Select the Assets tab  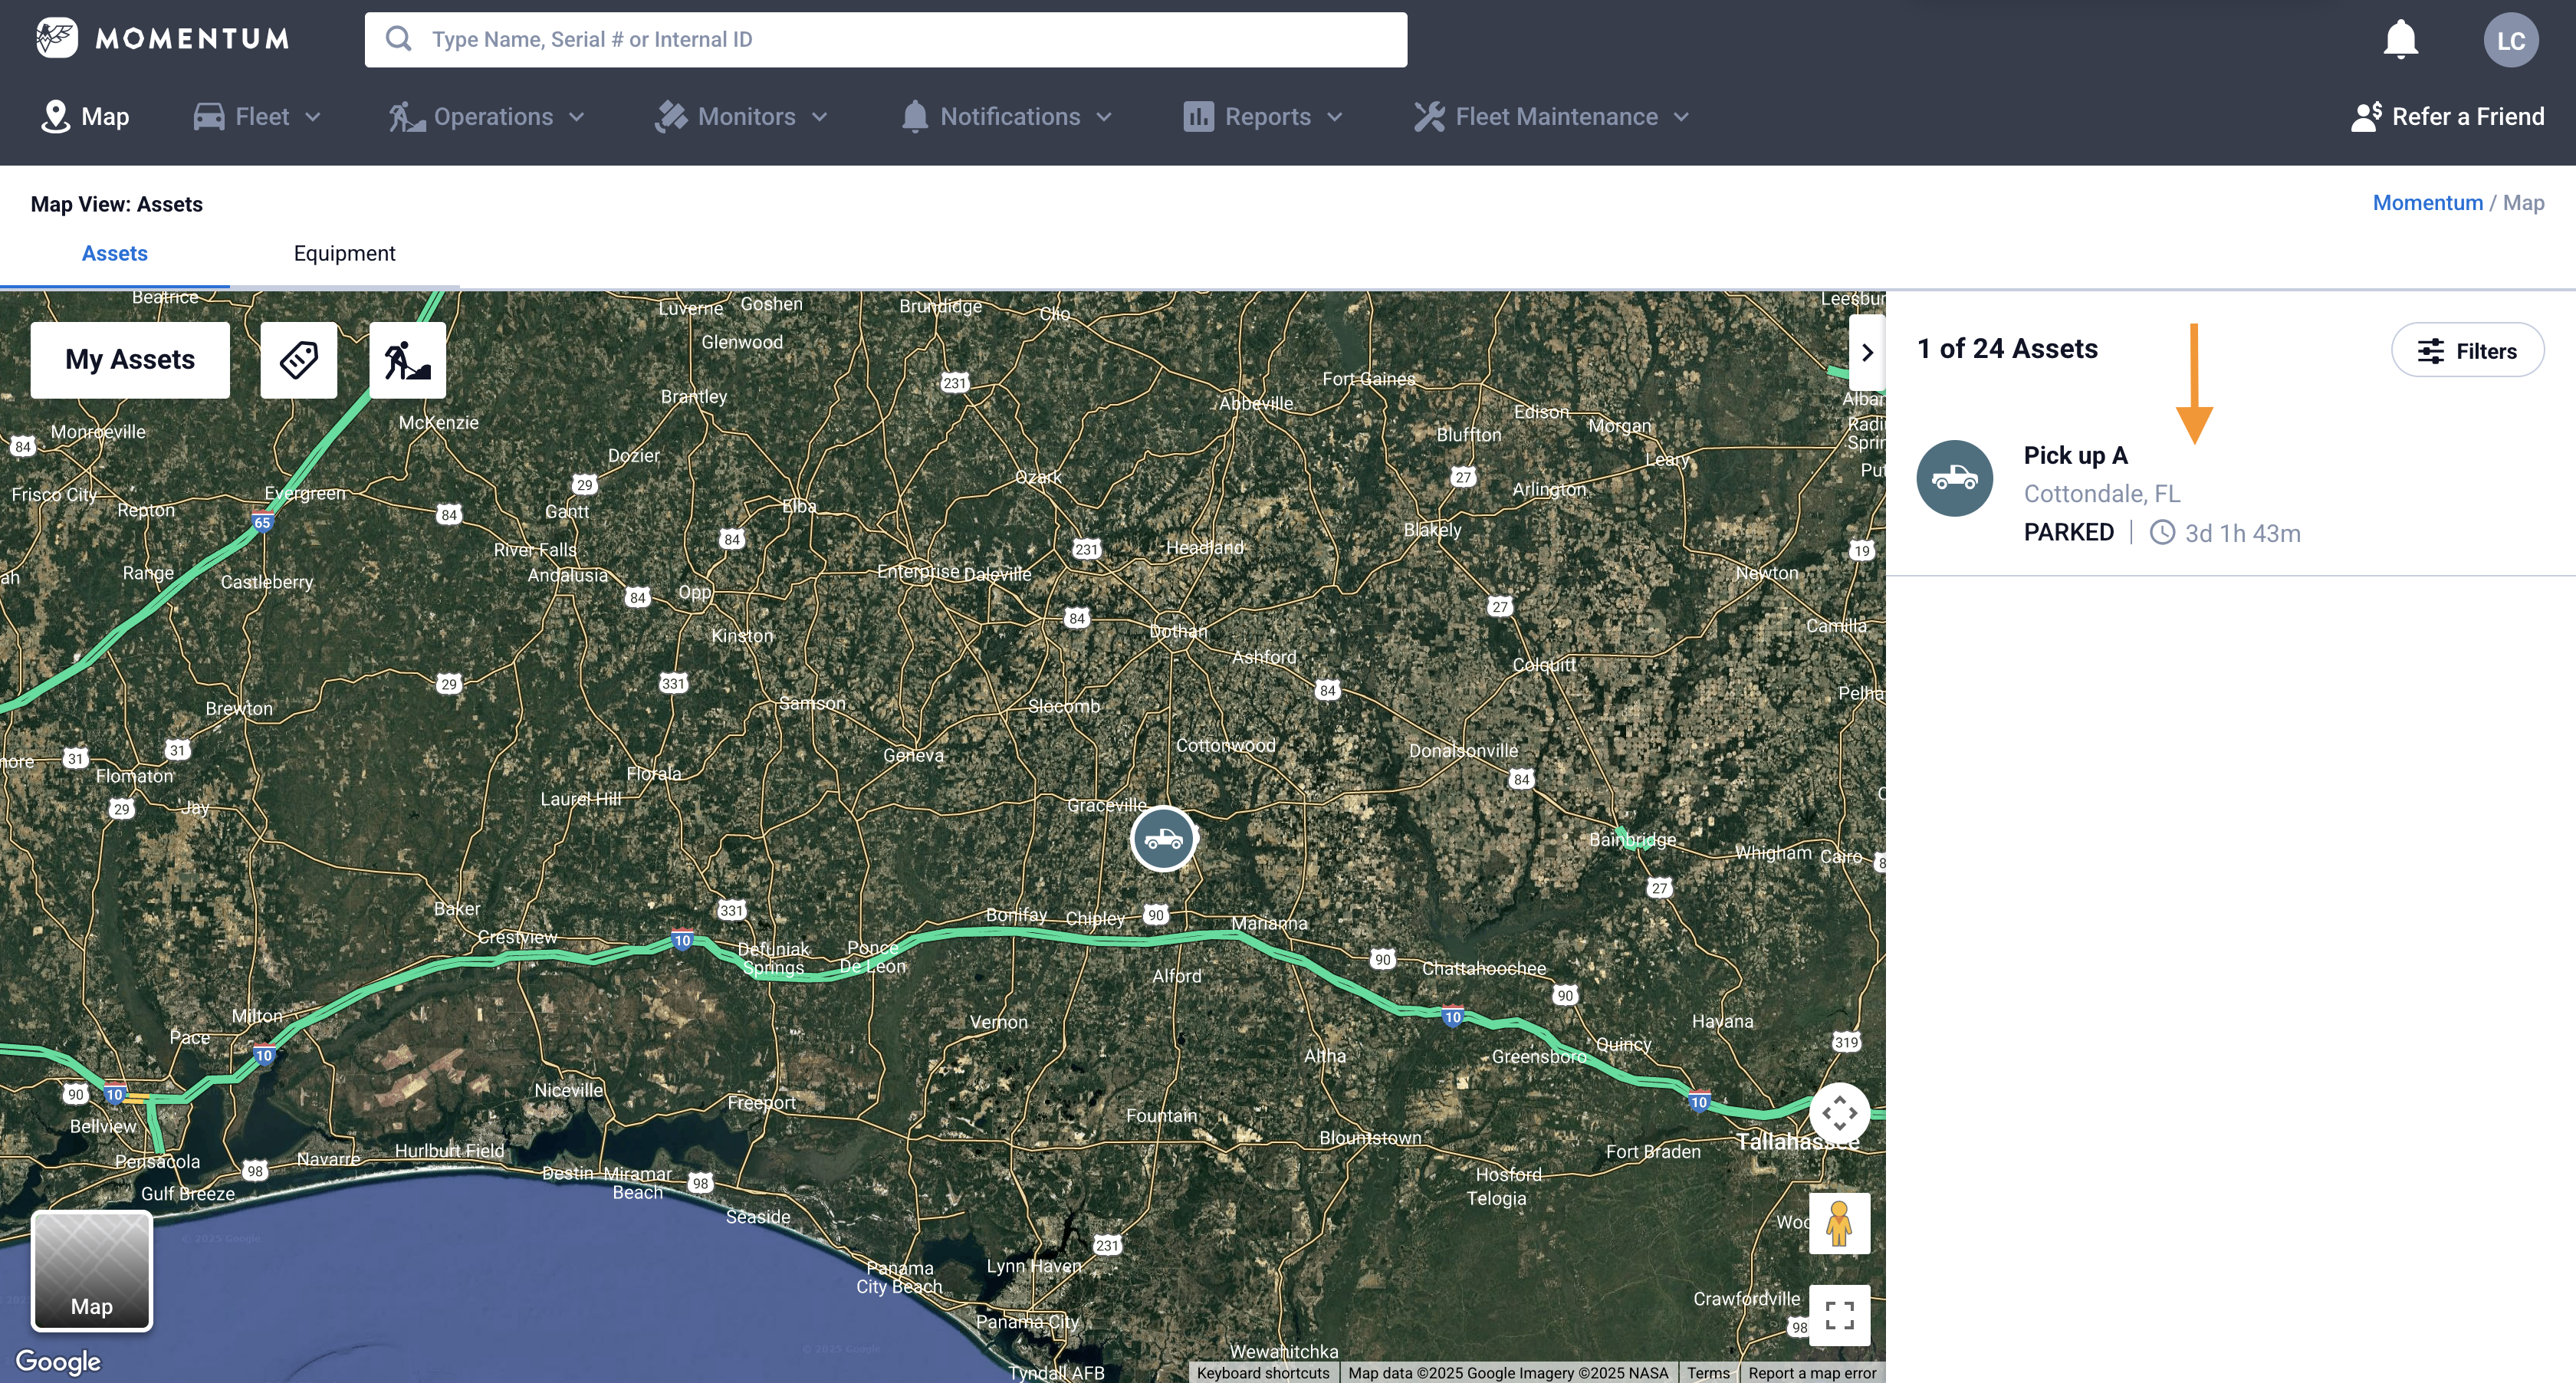[x=115, y=254]
